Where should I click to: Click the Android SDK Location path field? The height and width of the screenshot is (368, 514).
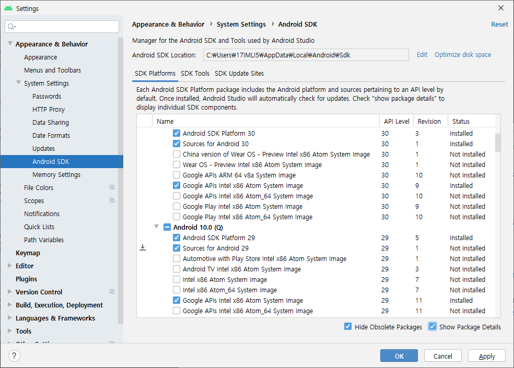[x=306, y=55]
